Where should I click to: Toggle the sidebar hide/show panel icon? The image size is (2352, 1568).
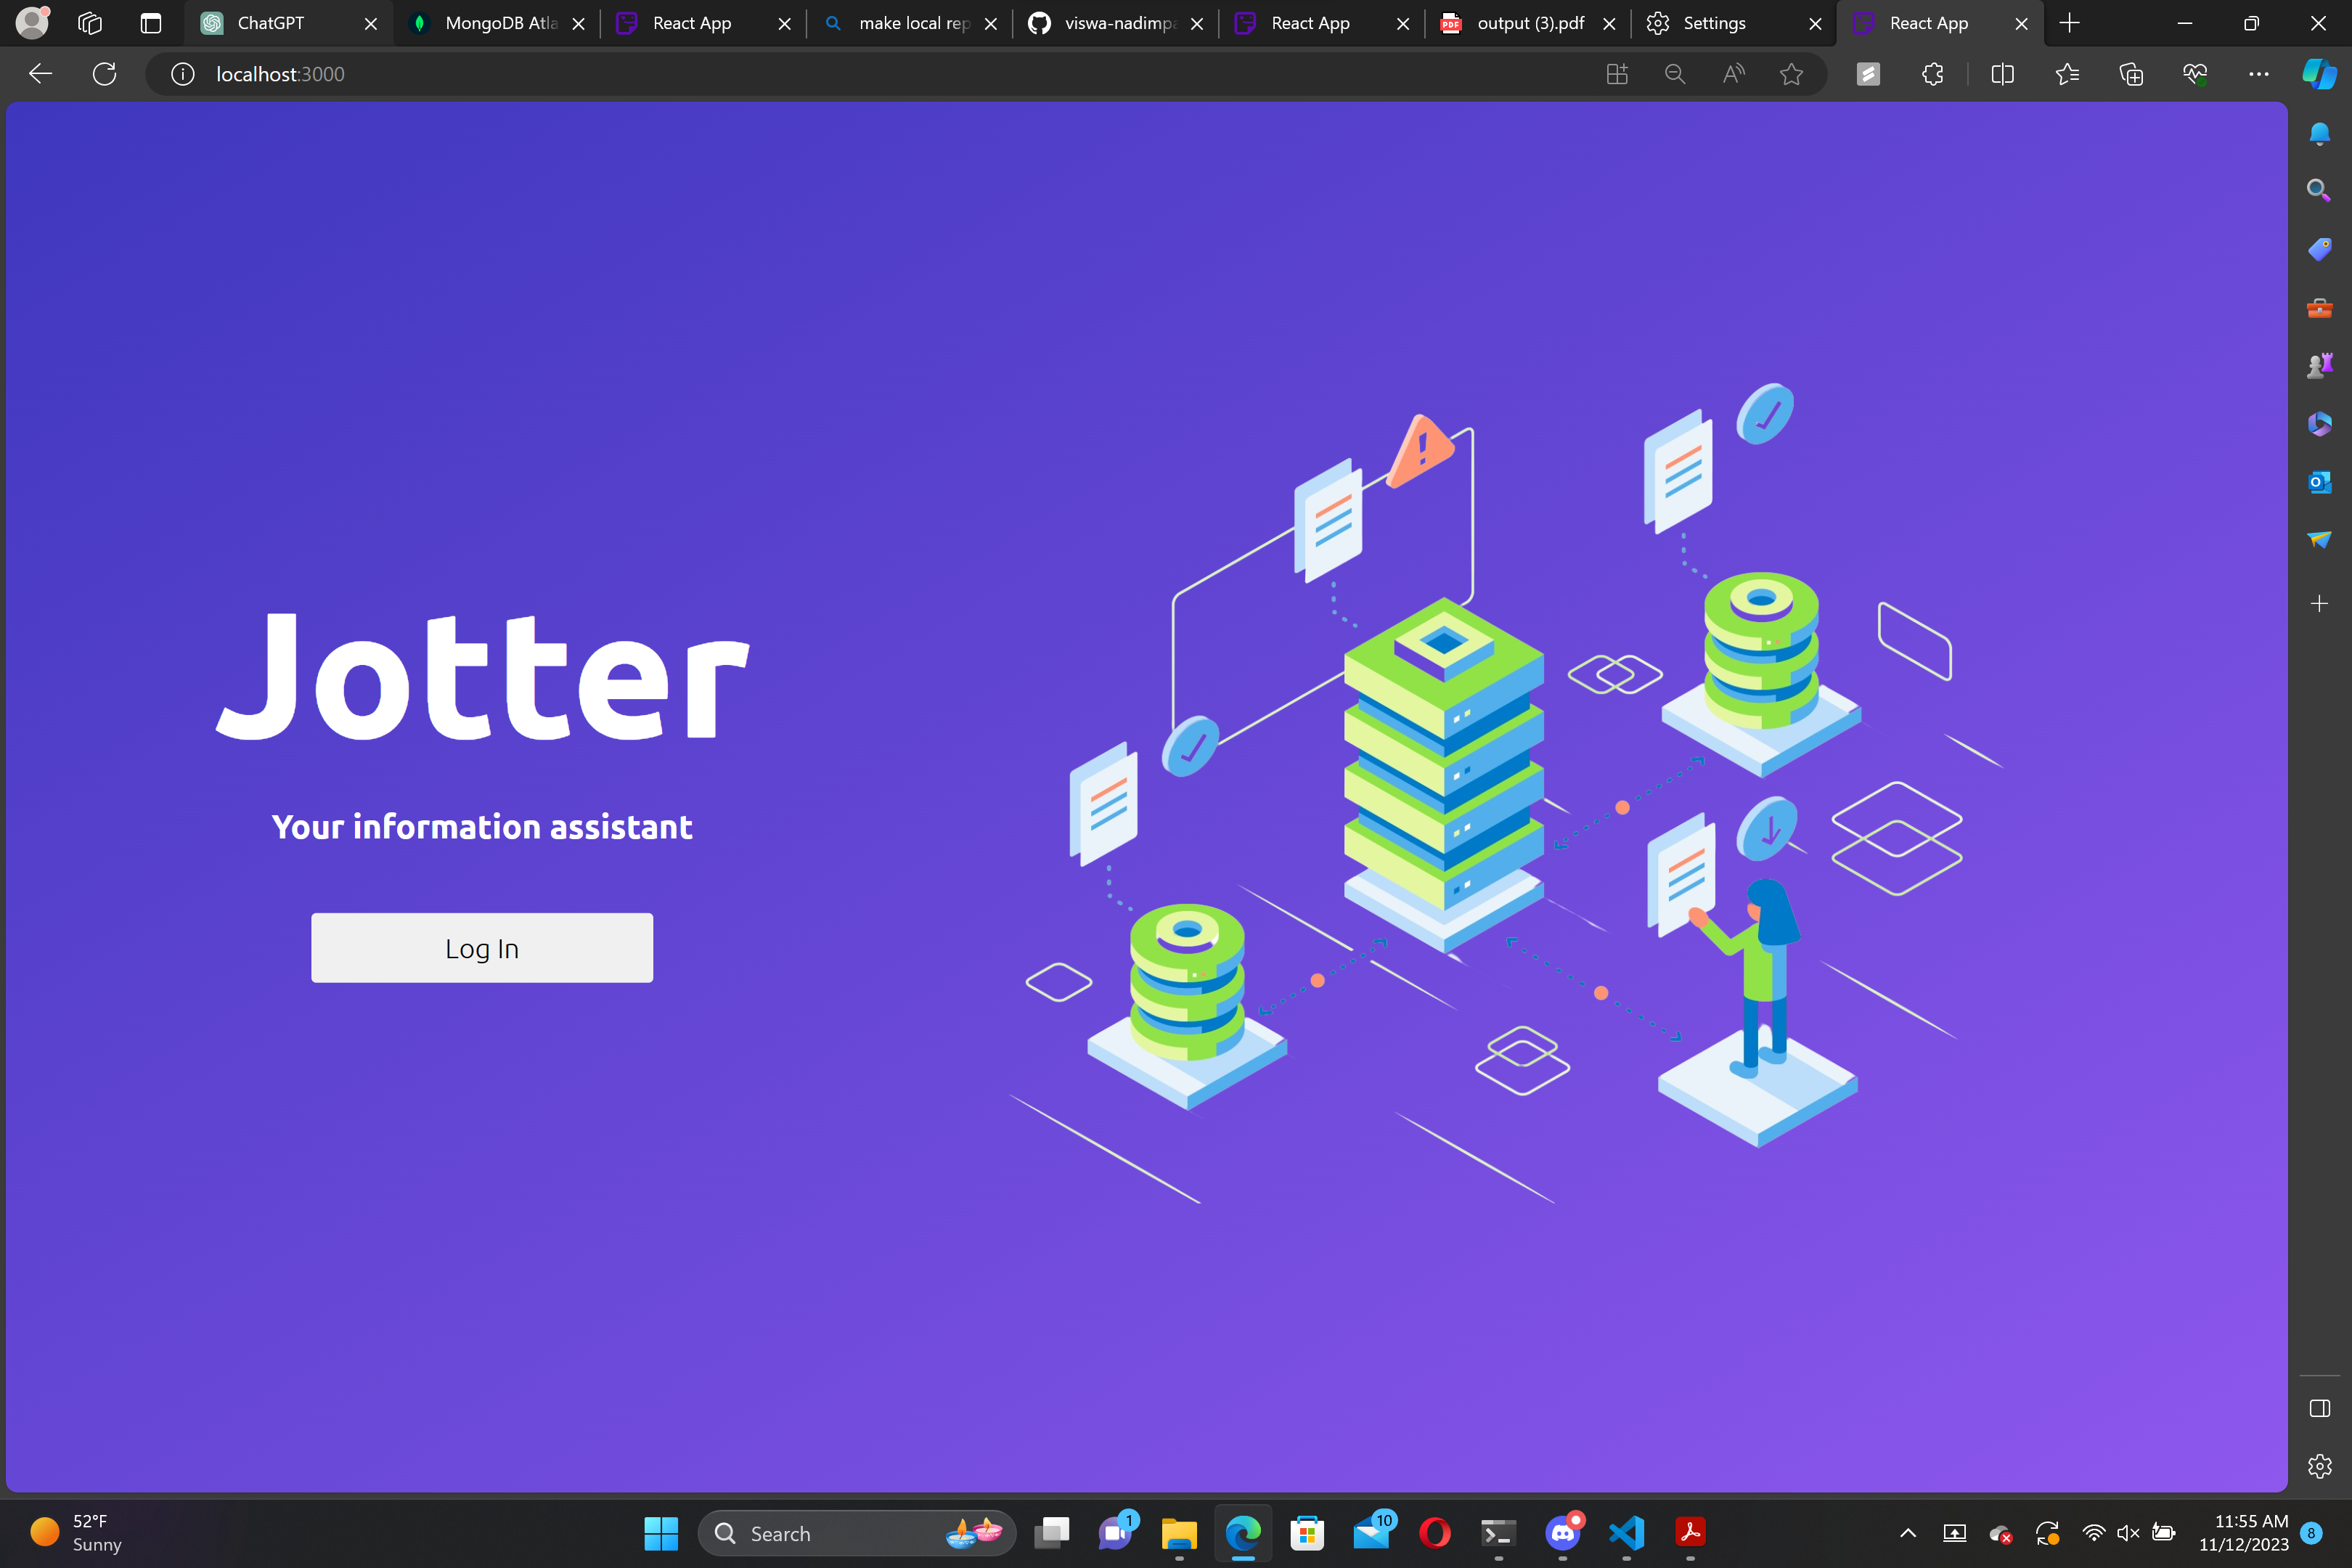coord(2319,1408)
